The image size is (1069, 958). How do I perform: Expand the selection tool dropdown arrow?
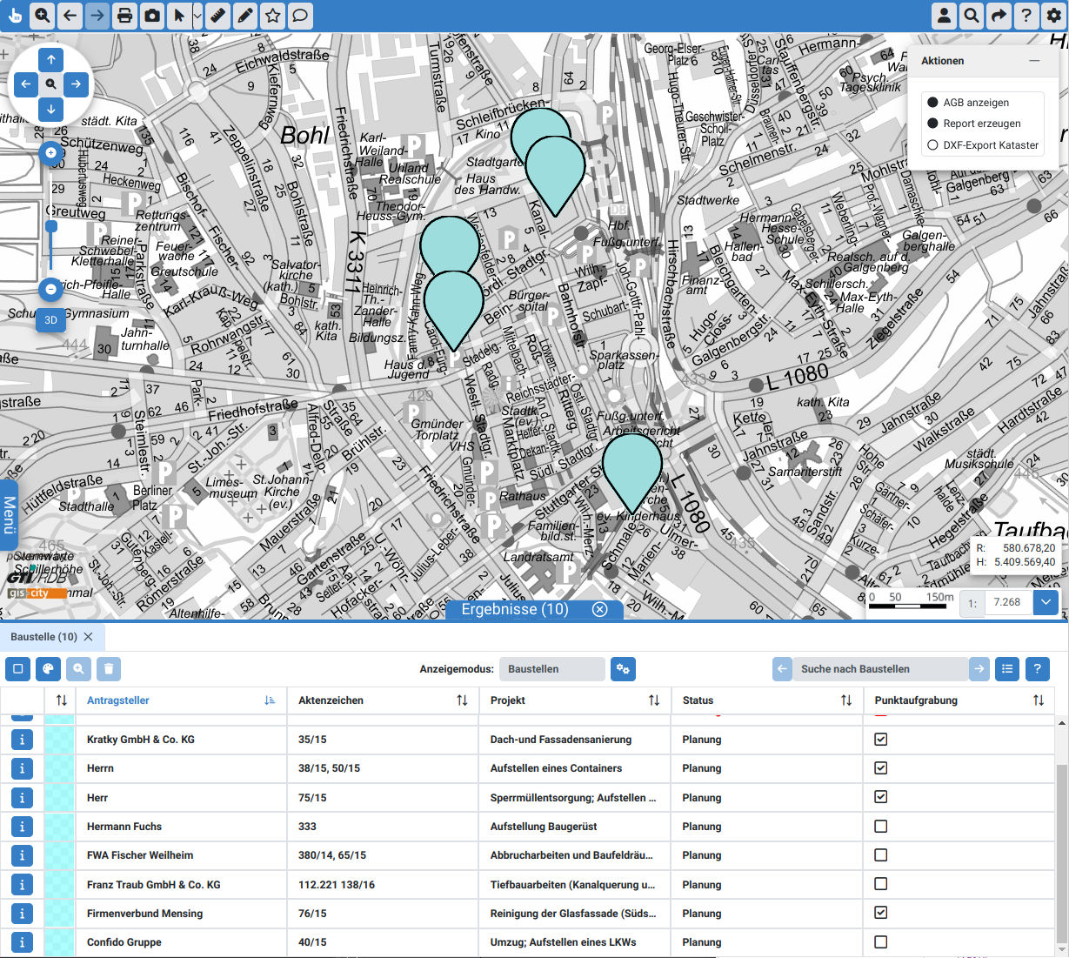click(197, 16)
